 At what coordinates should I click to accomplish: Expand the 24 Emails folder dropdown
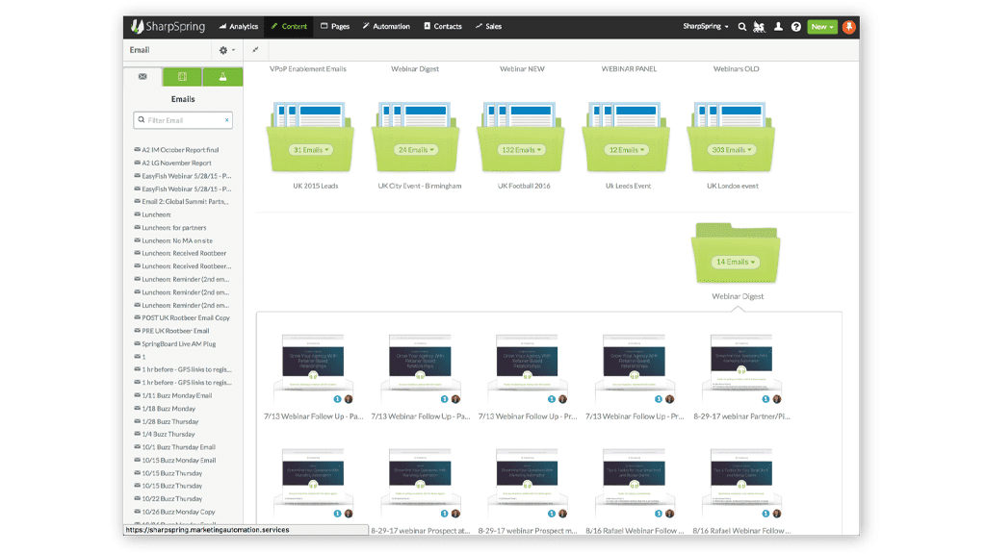click(x=416, y=150)
